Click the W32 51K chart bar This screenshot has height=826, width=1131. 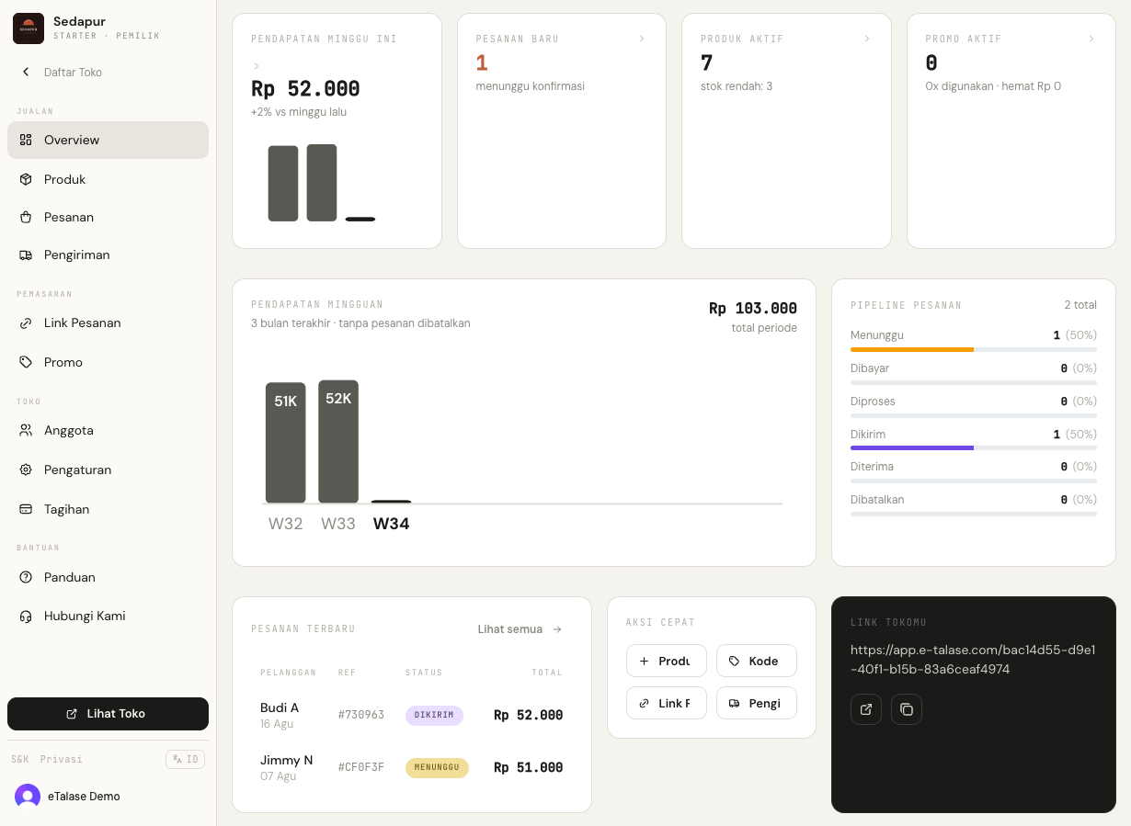point(286,443)
